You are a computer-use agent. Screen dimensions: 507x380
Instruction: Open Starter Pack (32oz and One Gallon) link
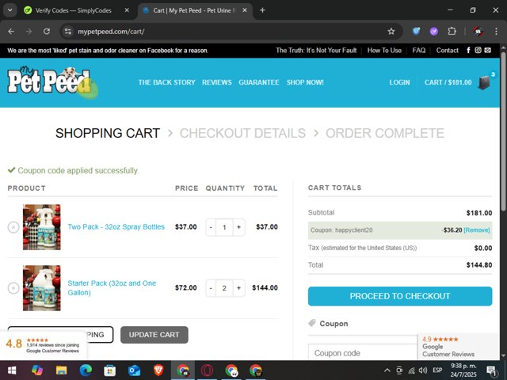[112, 288]
